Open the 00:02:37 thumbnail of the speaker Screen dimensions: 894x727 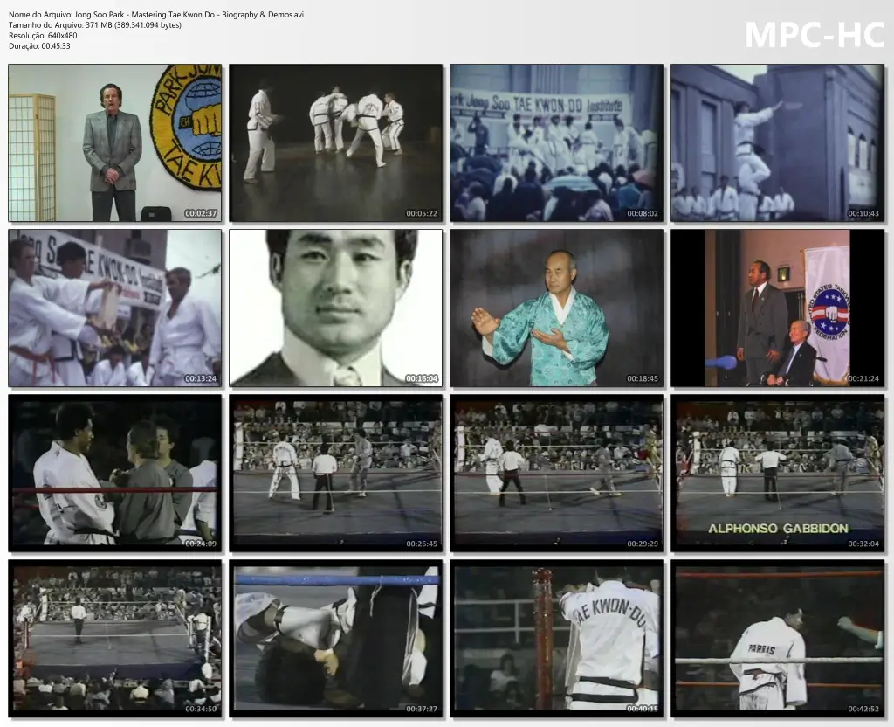point(114,143)
